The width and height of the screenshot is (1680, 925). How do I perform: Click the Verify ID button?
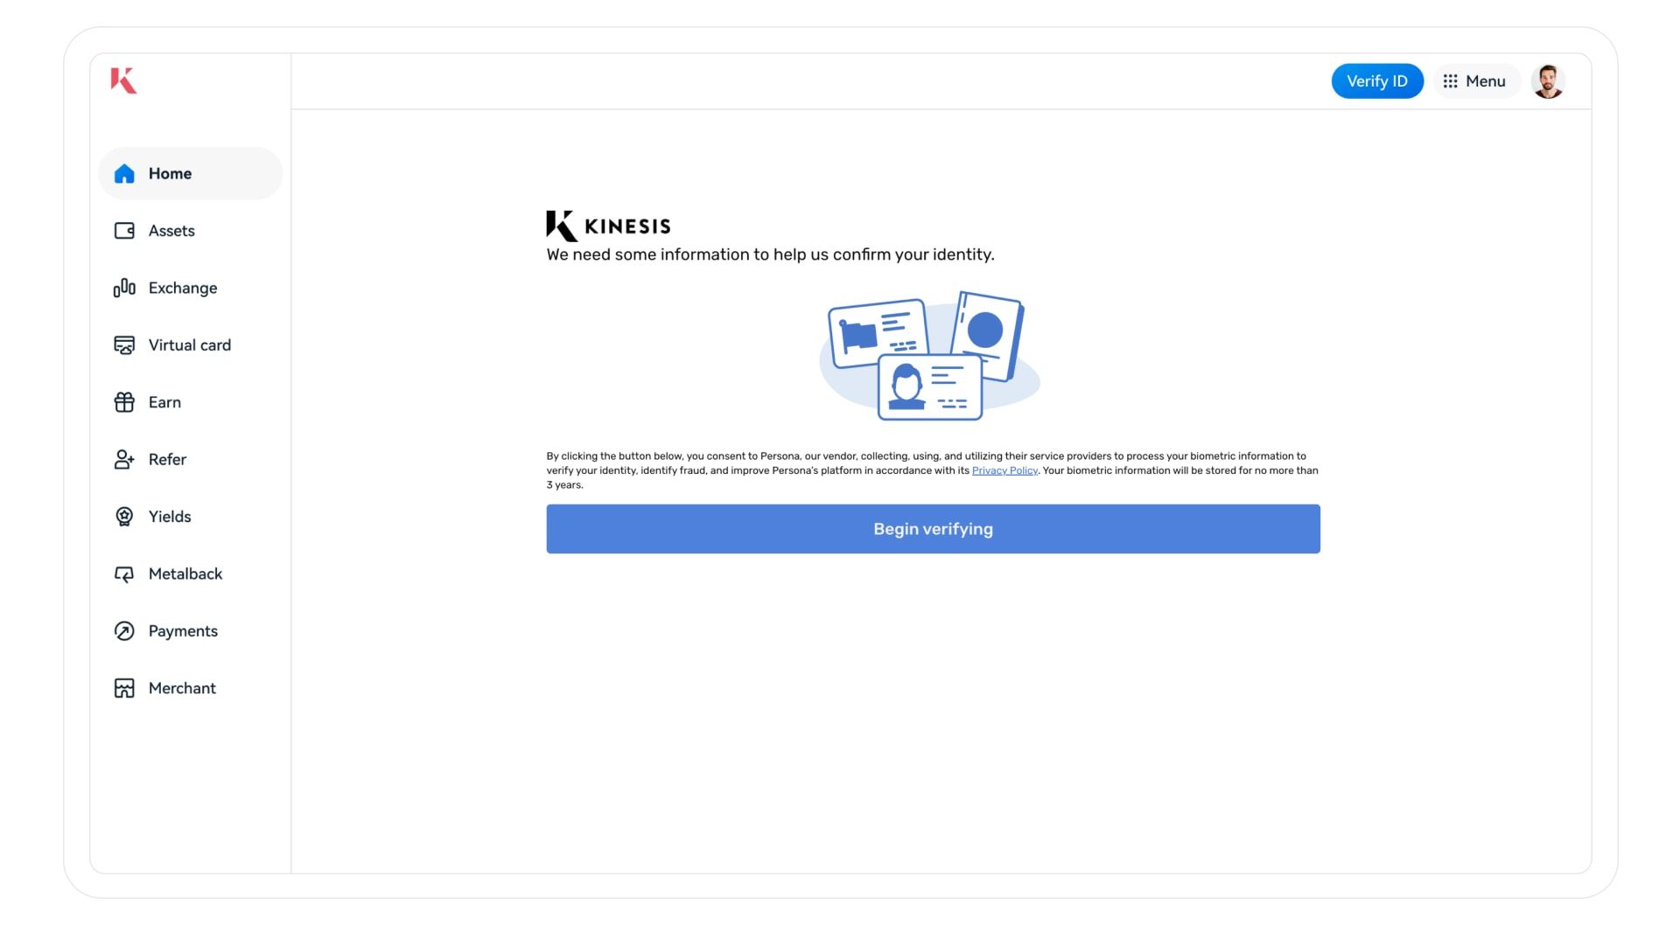click(x=1377, y=81)
